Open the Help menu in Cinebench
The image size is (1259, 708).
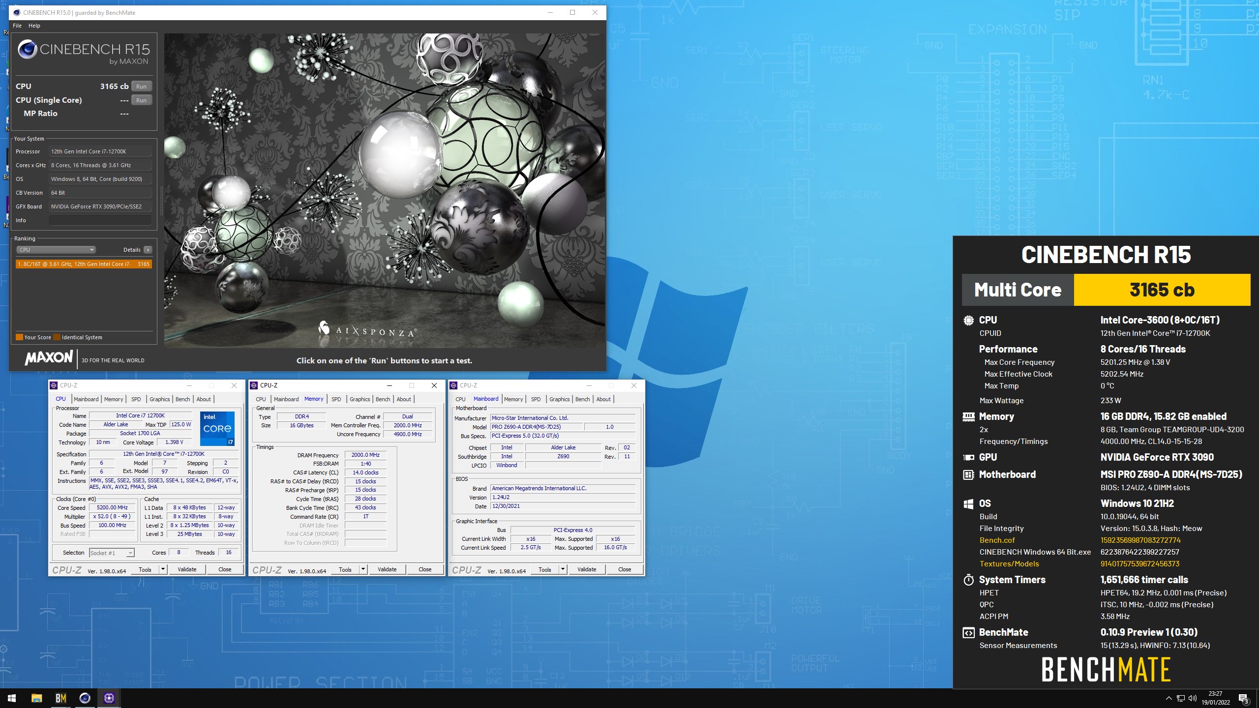click(34, 26)
